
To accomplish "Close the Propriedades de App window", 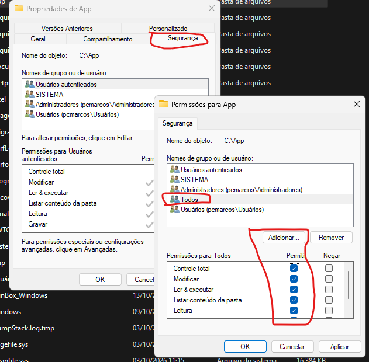I will [x=212, y=8].
